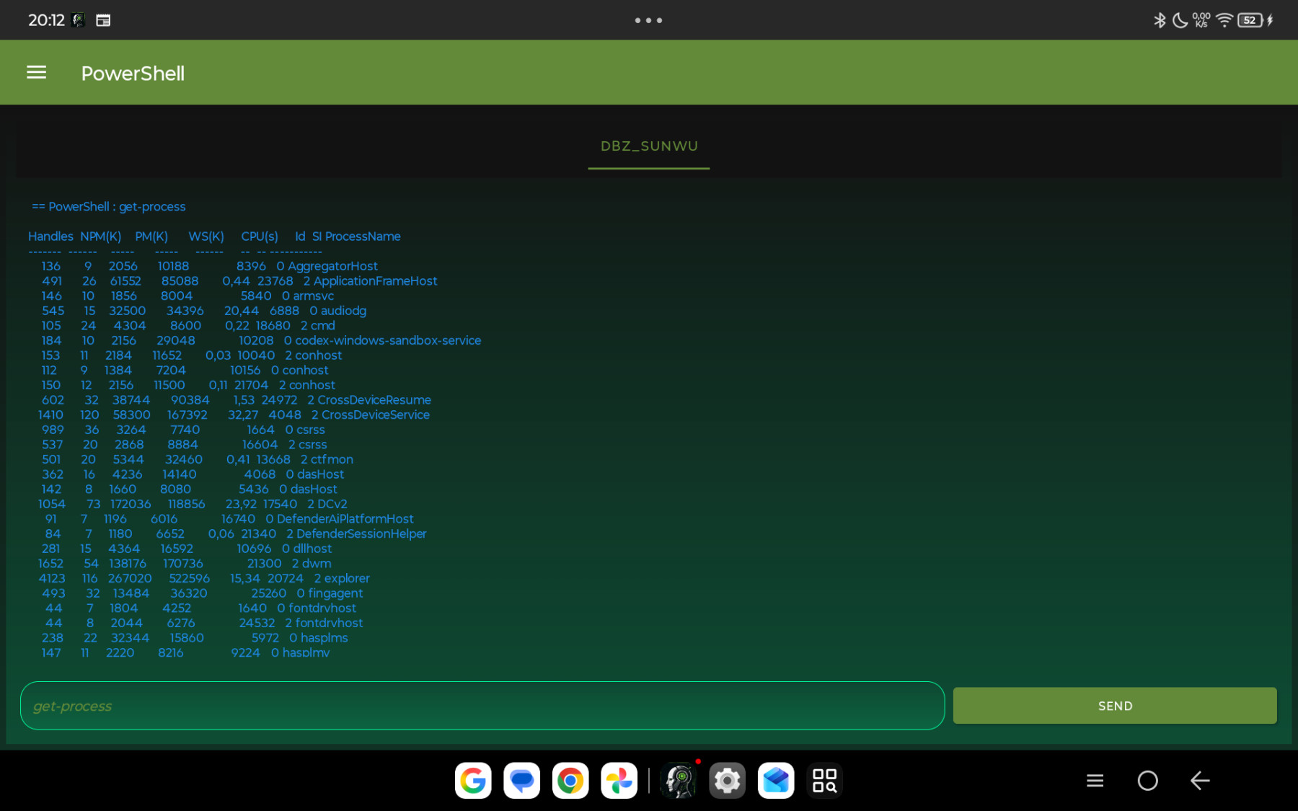Click the ApplicationFrameHost process row
The image size is (1298, 811).
click(x=239, y=281)
